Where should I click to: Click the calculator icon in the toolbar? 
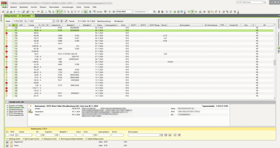(159, 11)
